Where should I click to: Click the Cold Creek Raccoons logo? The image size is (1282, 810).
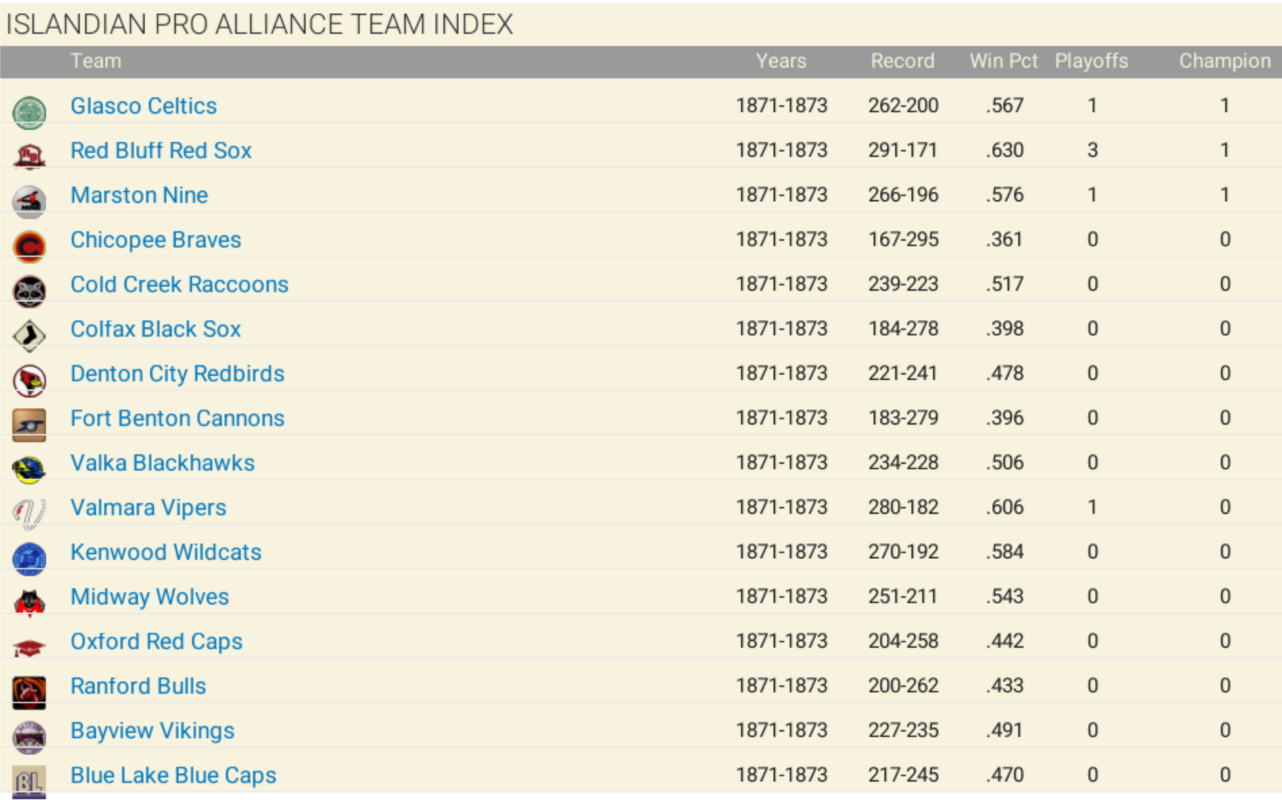tap(29, 291)
